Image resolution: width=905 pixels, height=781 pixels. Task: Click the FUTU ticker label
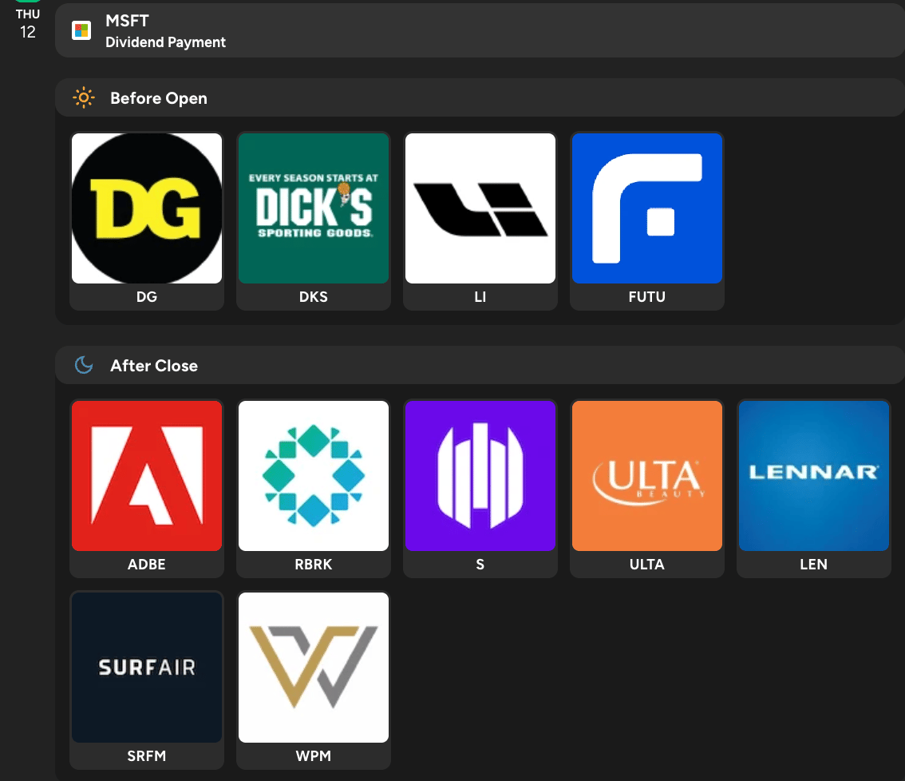(647, 297)
